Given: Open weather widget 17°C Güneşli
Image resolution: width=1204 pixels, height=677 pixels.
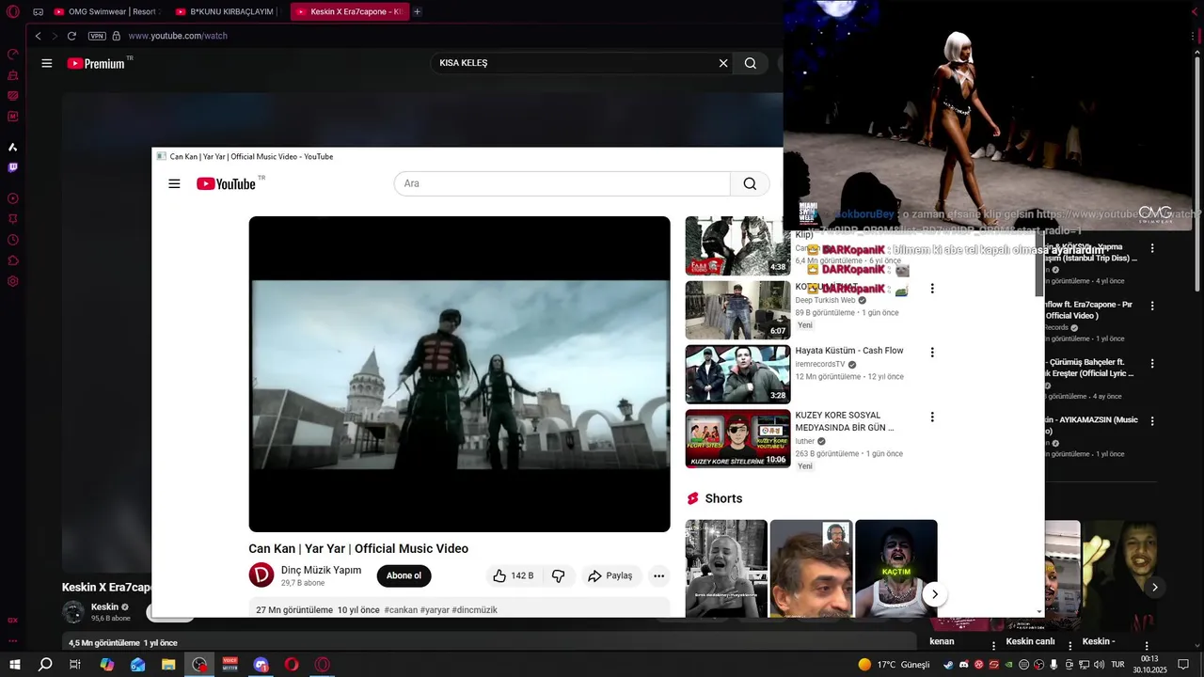Looking at the screenshot, I should pyautogui.click(x=894, y=665).
